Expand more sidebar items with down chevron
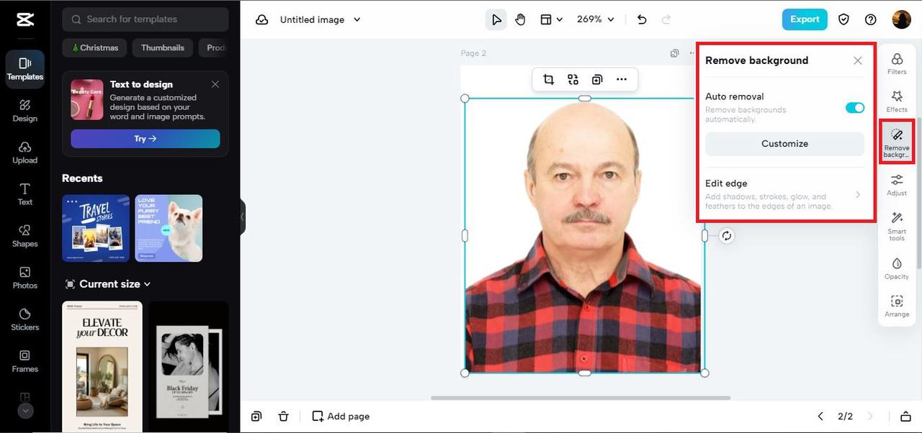 coord(25,411)
